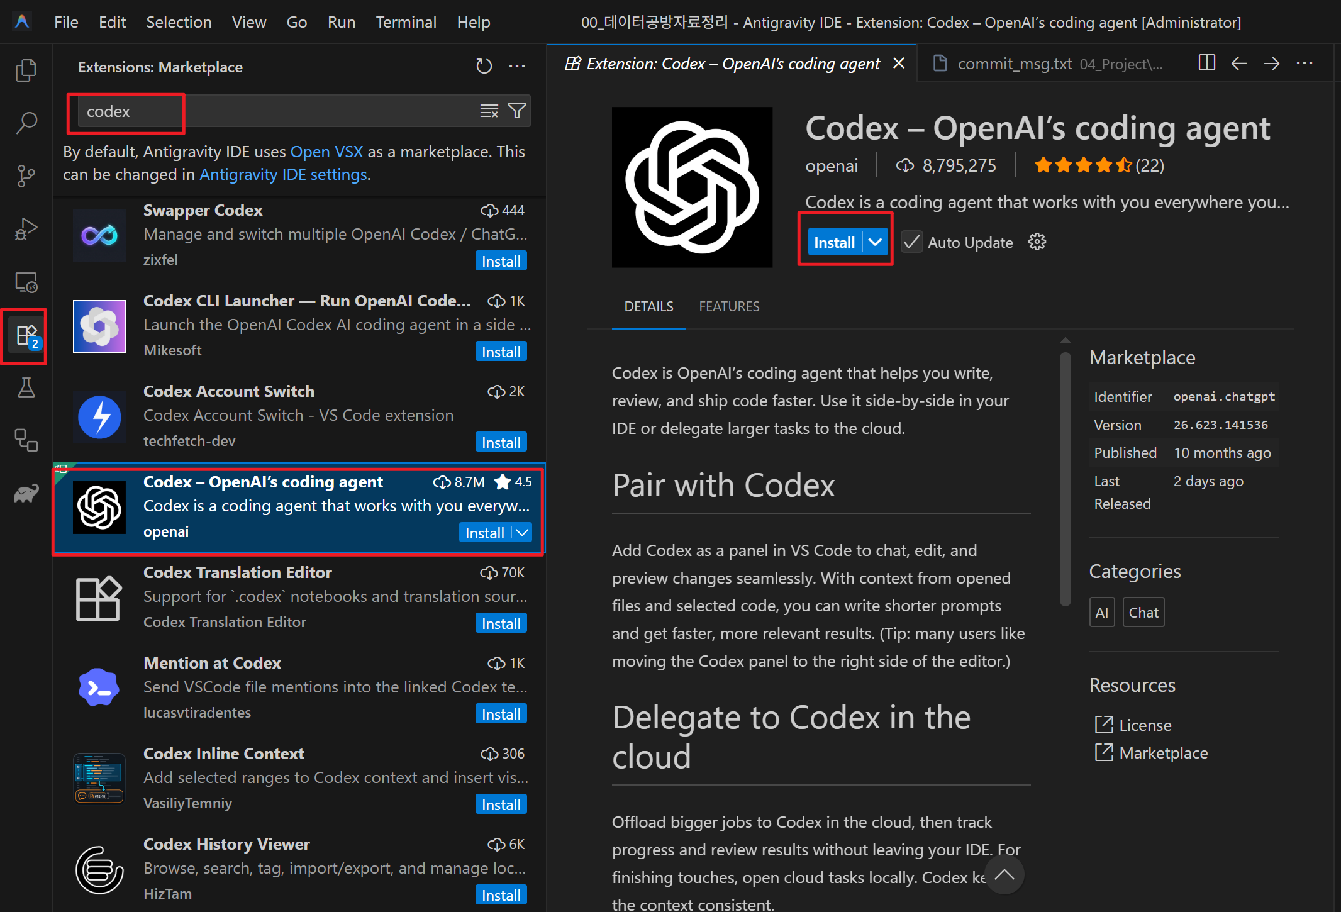Image resolution: width=1341 pixels, height=912 pixels.
Task: Open the Explorer view in activity bar
Action: (26, 70)
